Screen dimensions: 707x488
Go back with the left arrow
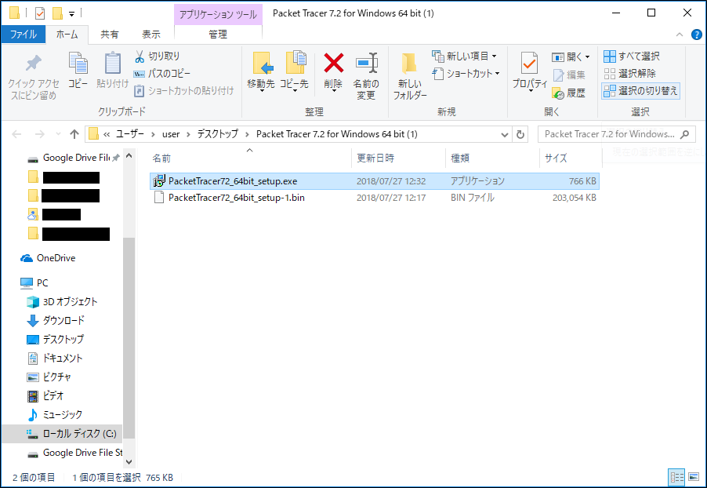pyautogui.click(x=16, y=134)
